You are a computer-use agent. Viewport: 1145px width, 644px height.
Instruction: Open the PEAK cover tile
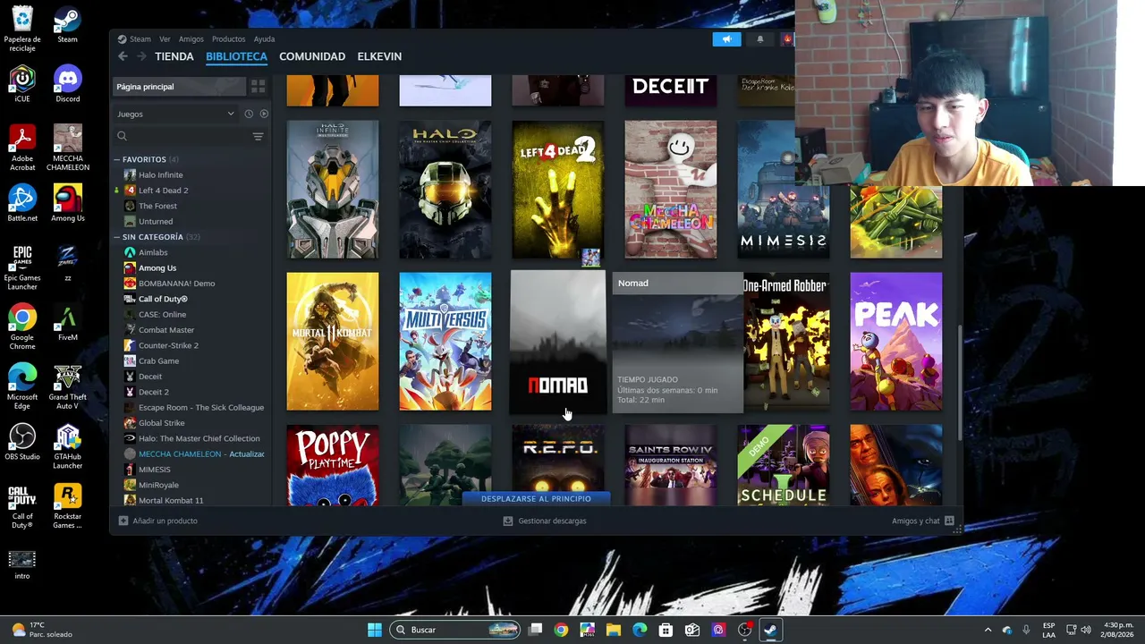pos(896,342)
